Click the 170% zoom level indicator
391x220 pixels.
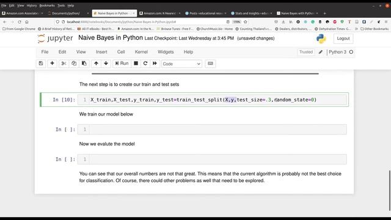pyautogui.click(x=236, y=22)
